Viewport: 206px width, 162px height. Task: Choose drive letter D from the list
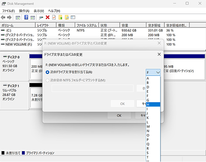(x=153, y=87)
